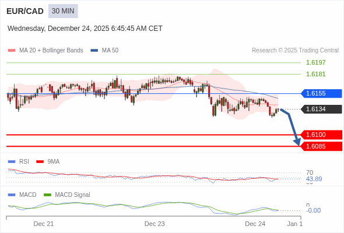Image resolution: width=344 pixels, height=233 pixels.
Task: Click the 1.6181 resistance level label
Action: (x=315, y=74)
